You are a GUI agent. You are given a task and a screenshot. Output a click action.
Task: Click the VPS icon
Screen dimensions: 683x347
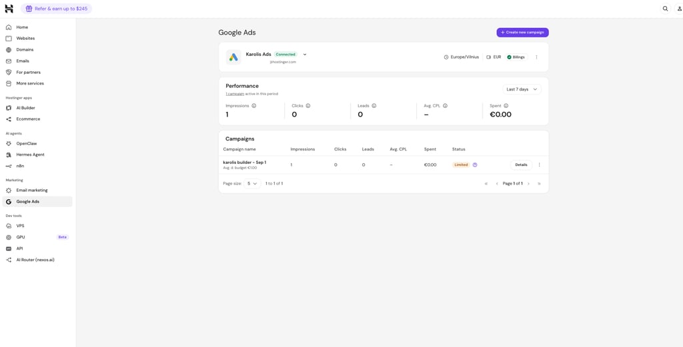pos(9,226)
